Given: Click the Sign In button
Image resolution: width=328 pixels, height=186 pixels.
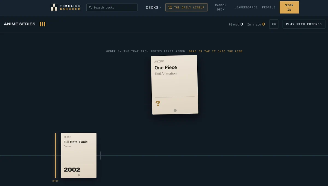Looking at the screenshot, I should [289, 7].
